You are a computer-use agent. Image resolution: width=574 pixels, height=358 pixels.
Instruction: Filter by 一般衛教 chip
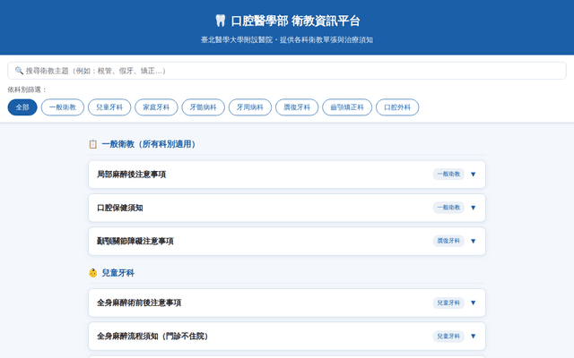coord(63,107)
